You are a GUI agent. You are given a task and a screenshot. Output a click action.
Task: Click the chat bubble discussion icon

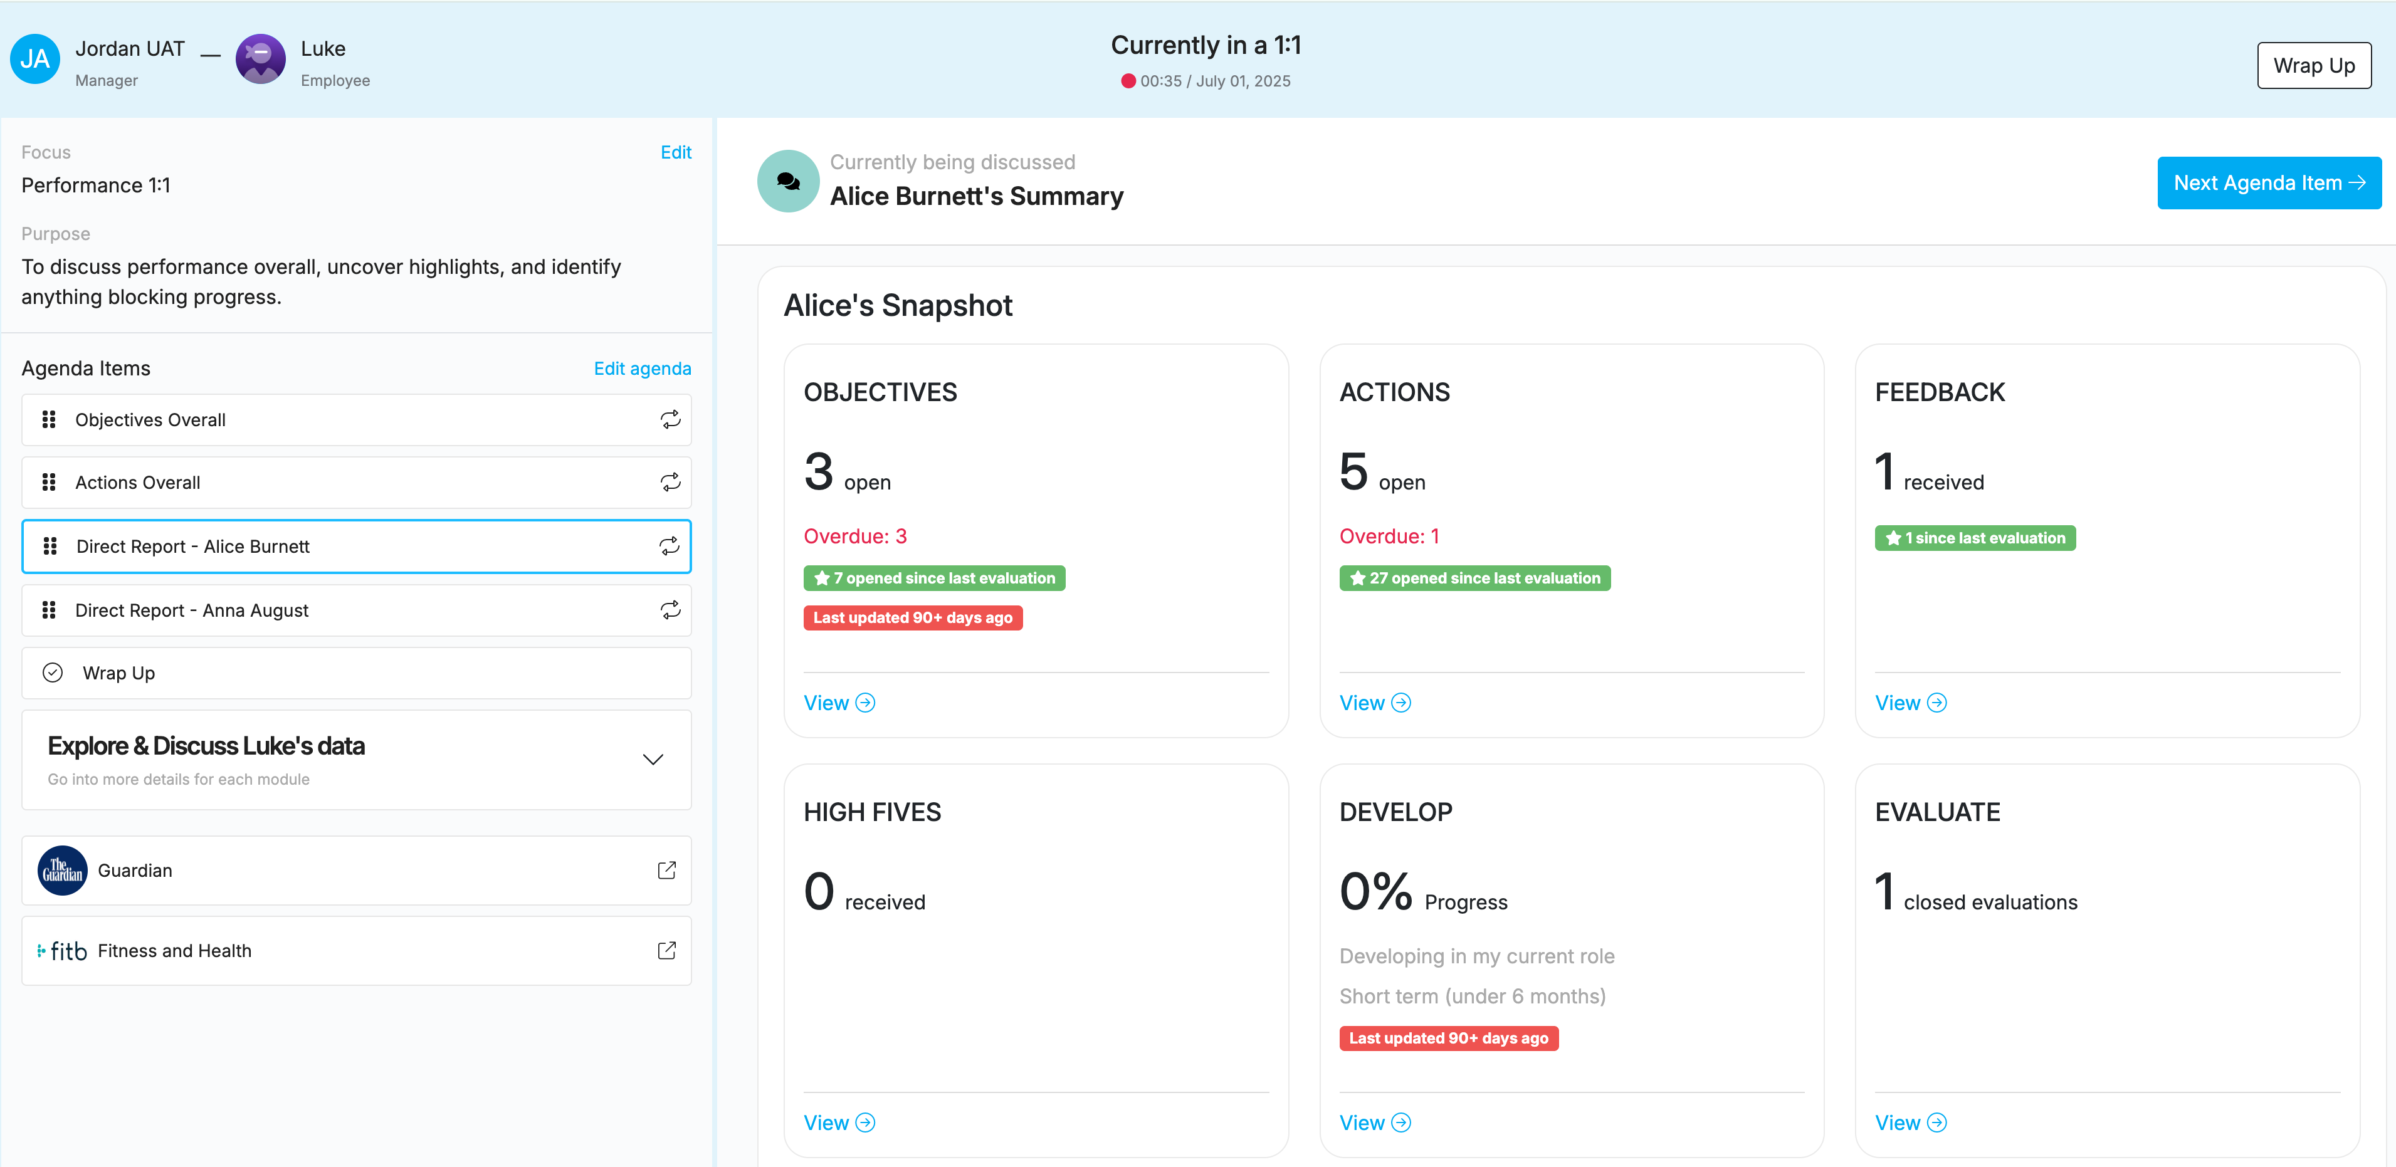[788, 181]
